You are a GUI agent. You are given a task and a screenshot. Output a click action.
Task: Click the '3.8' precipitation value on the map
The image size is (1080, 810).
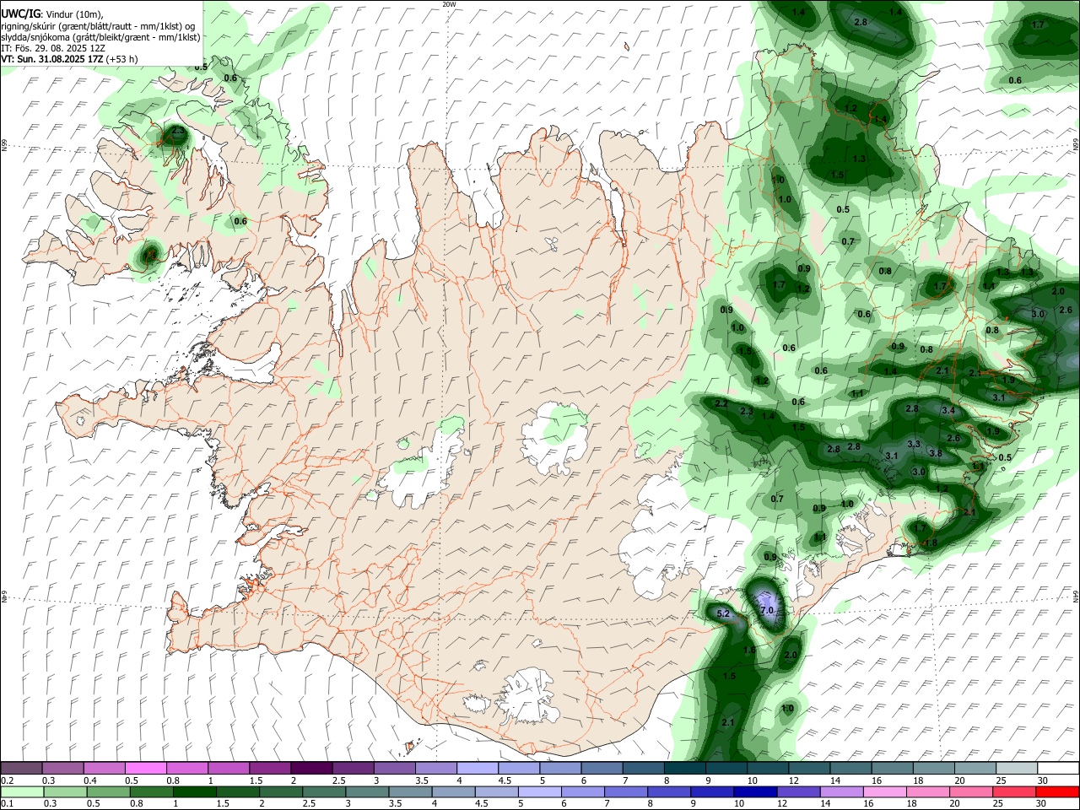coord(936,454)
